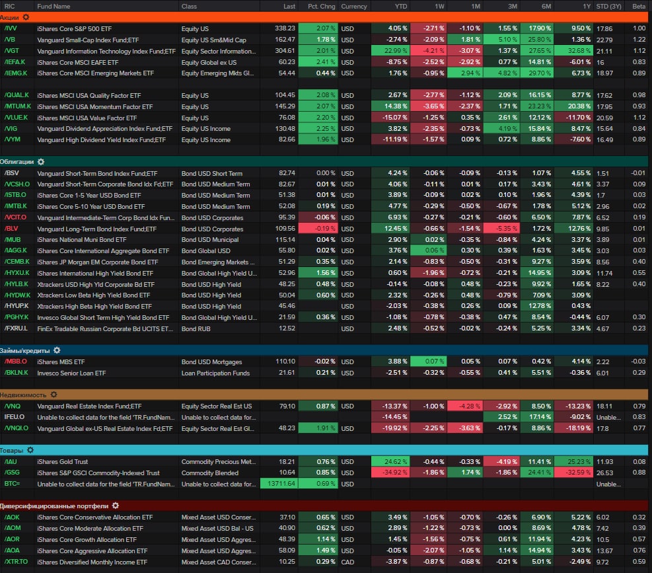The height and width of the screenshot is (573, 652).
Task: Open the /QUAL.K RIC link
Action: click(x=17, y=95)
